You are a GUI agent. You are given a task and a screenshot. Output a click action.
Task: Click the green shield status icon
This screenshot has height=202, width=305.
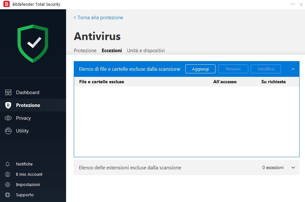coord(33,44)
